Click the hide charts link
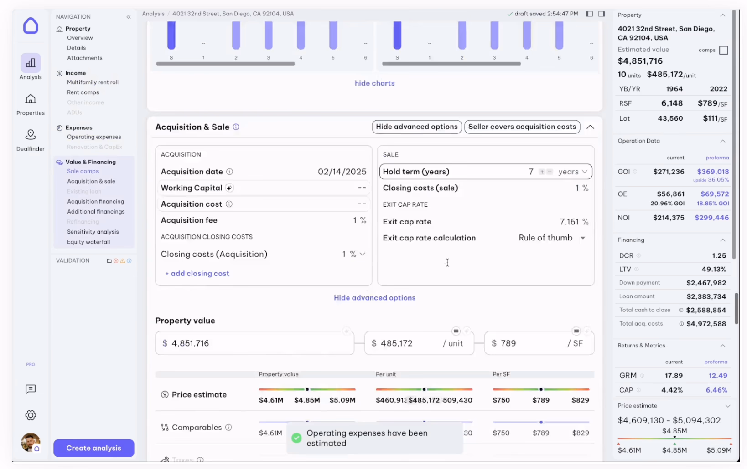The height and width of the screenshot is (469, 747). coord(375,83)
